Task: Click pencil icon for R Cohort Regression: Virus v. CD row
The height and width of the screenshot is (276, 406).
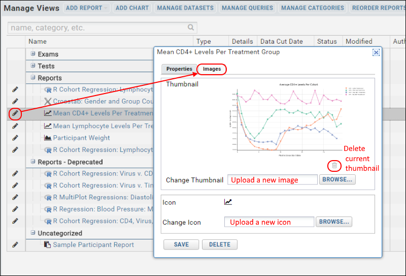Action: point(15,173)
